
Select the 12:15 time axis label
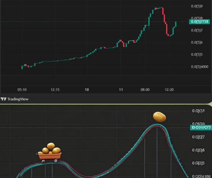coord(55,90)
